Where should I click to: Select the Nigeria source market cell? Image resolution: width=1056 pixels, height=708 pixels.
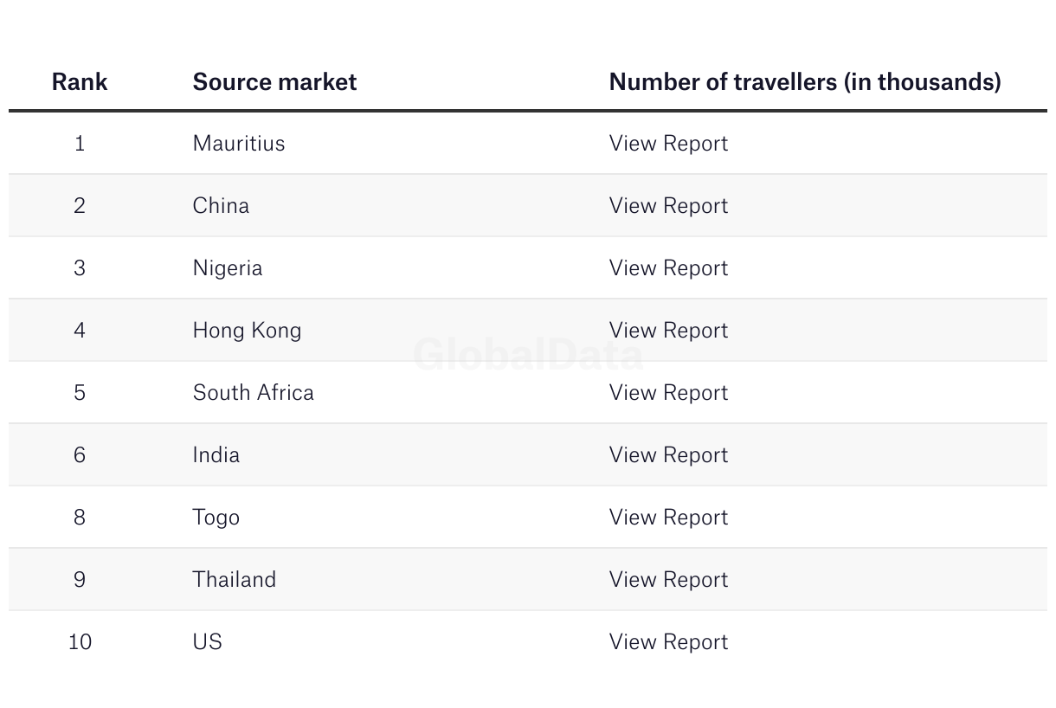click(x=228, y=268)
